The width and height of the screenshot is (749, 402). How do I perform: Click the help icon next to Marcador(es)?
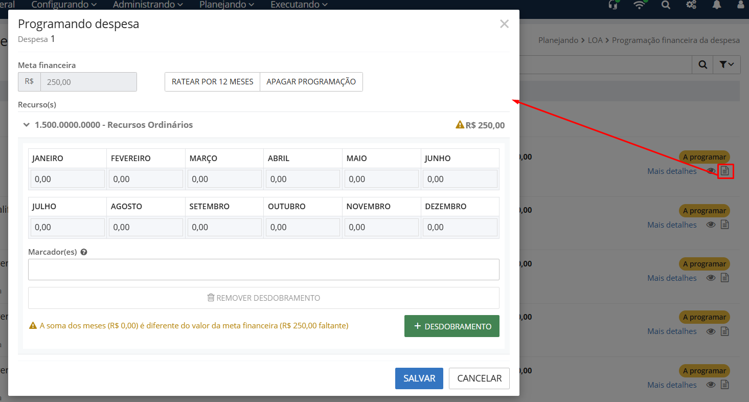84,252
